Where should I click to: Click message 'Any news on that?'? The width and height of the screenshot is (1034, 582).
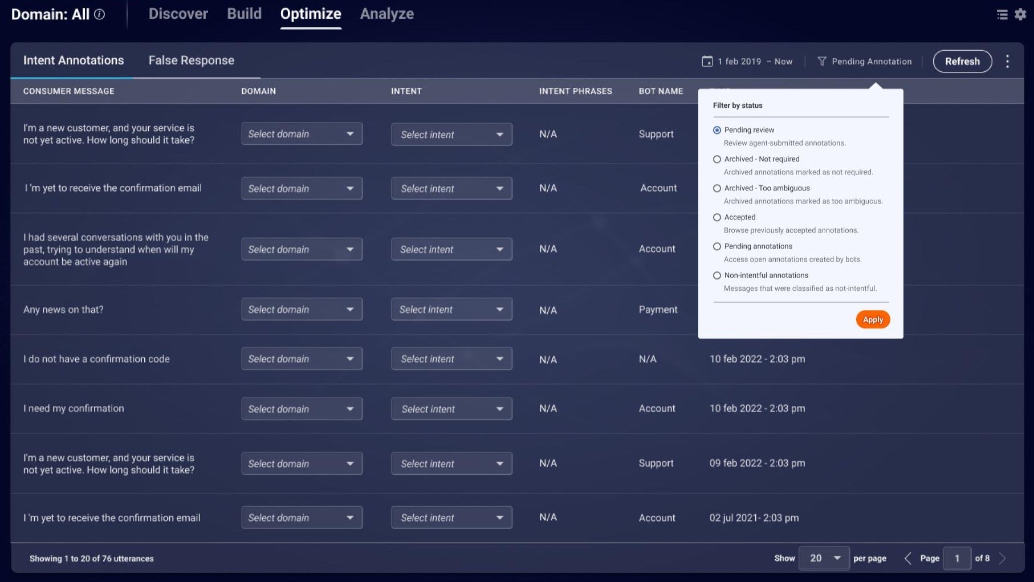click(x=63, y=310)
